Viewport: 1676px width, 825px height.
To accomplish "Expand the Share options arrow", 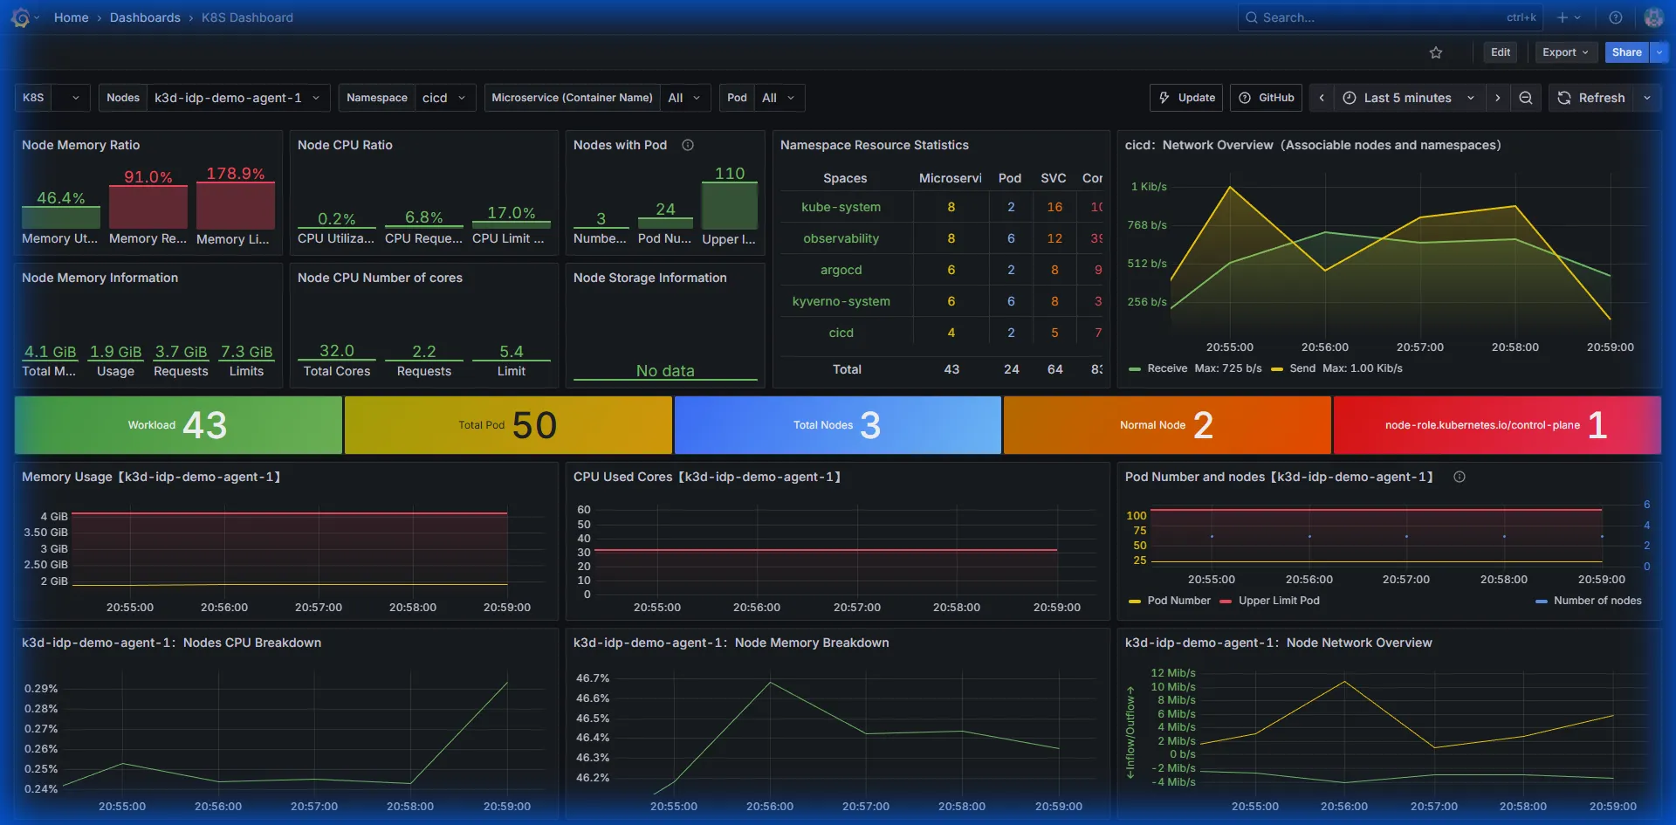I will tap(1659, 52).
